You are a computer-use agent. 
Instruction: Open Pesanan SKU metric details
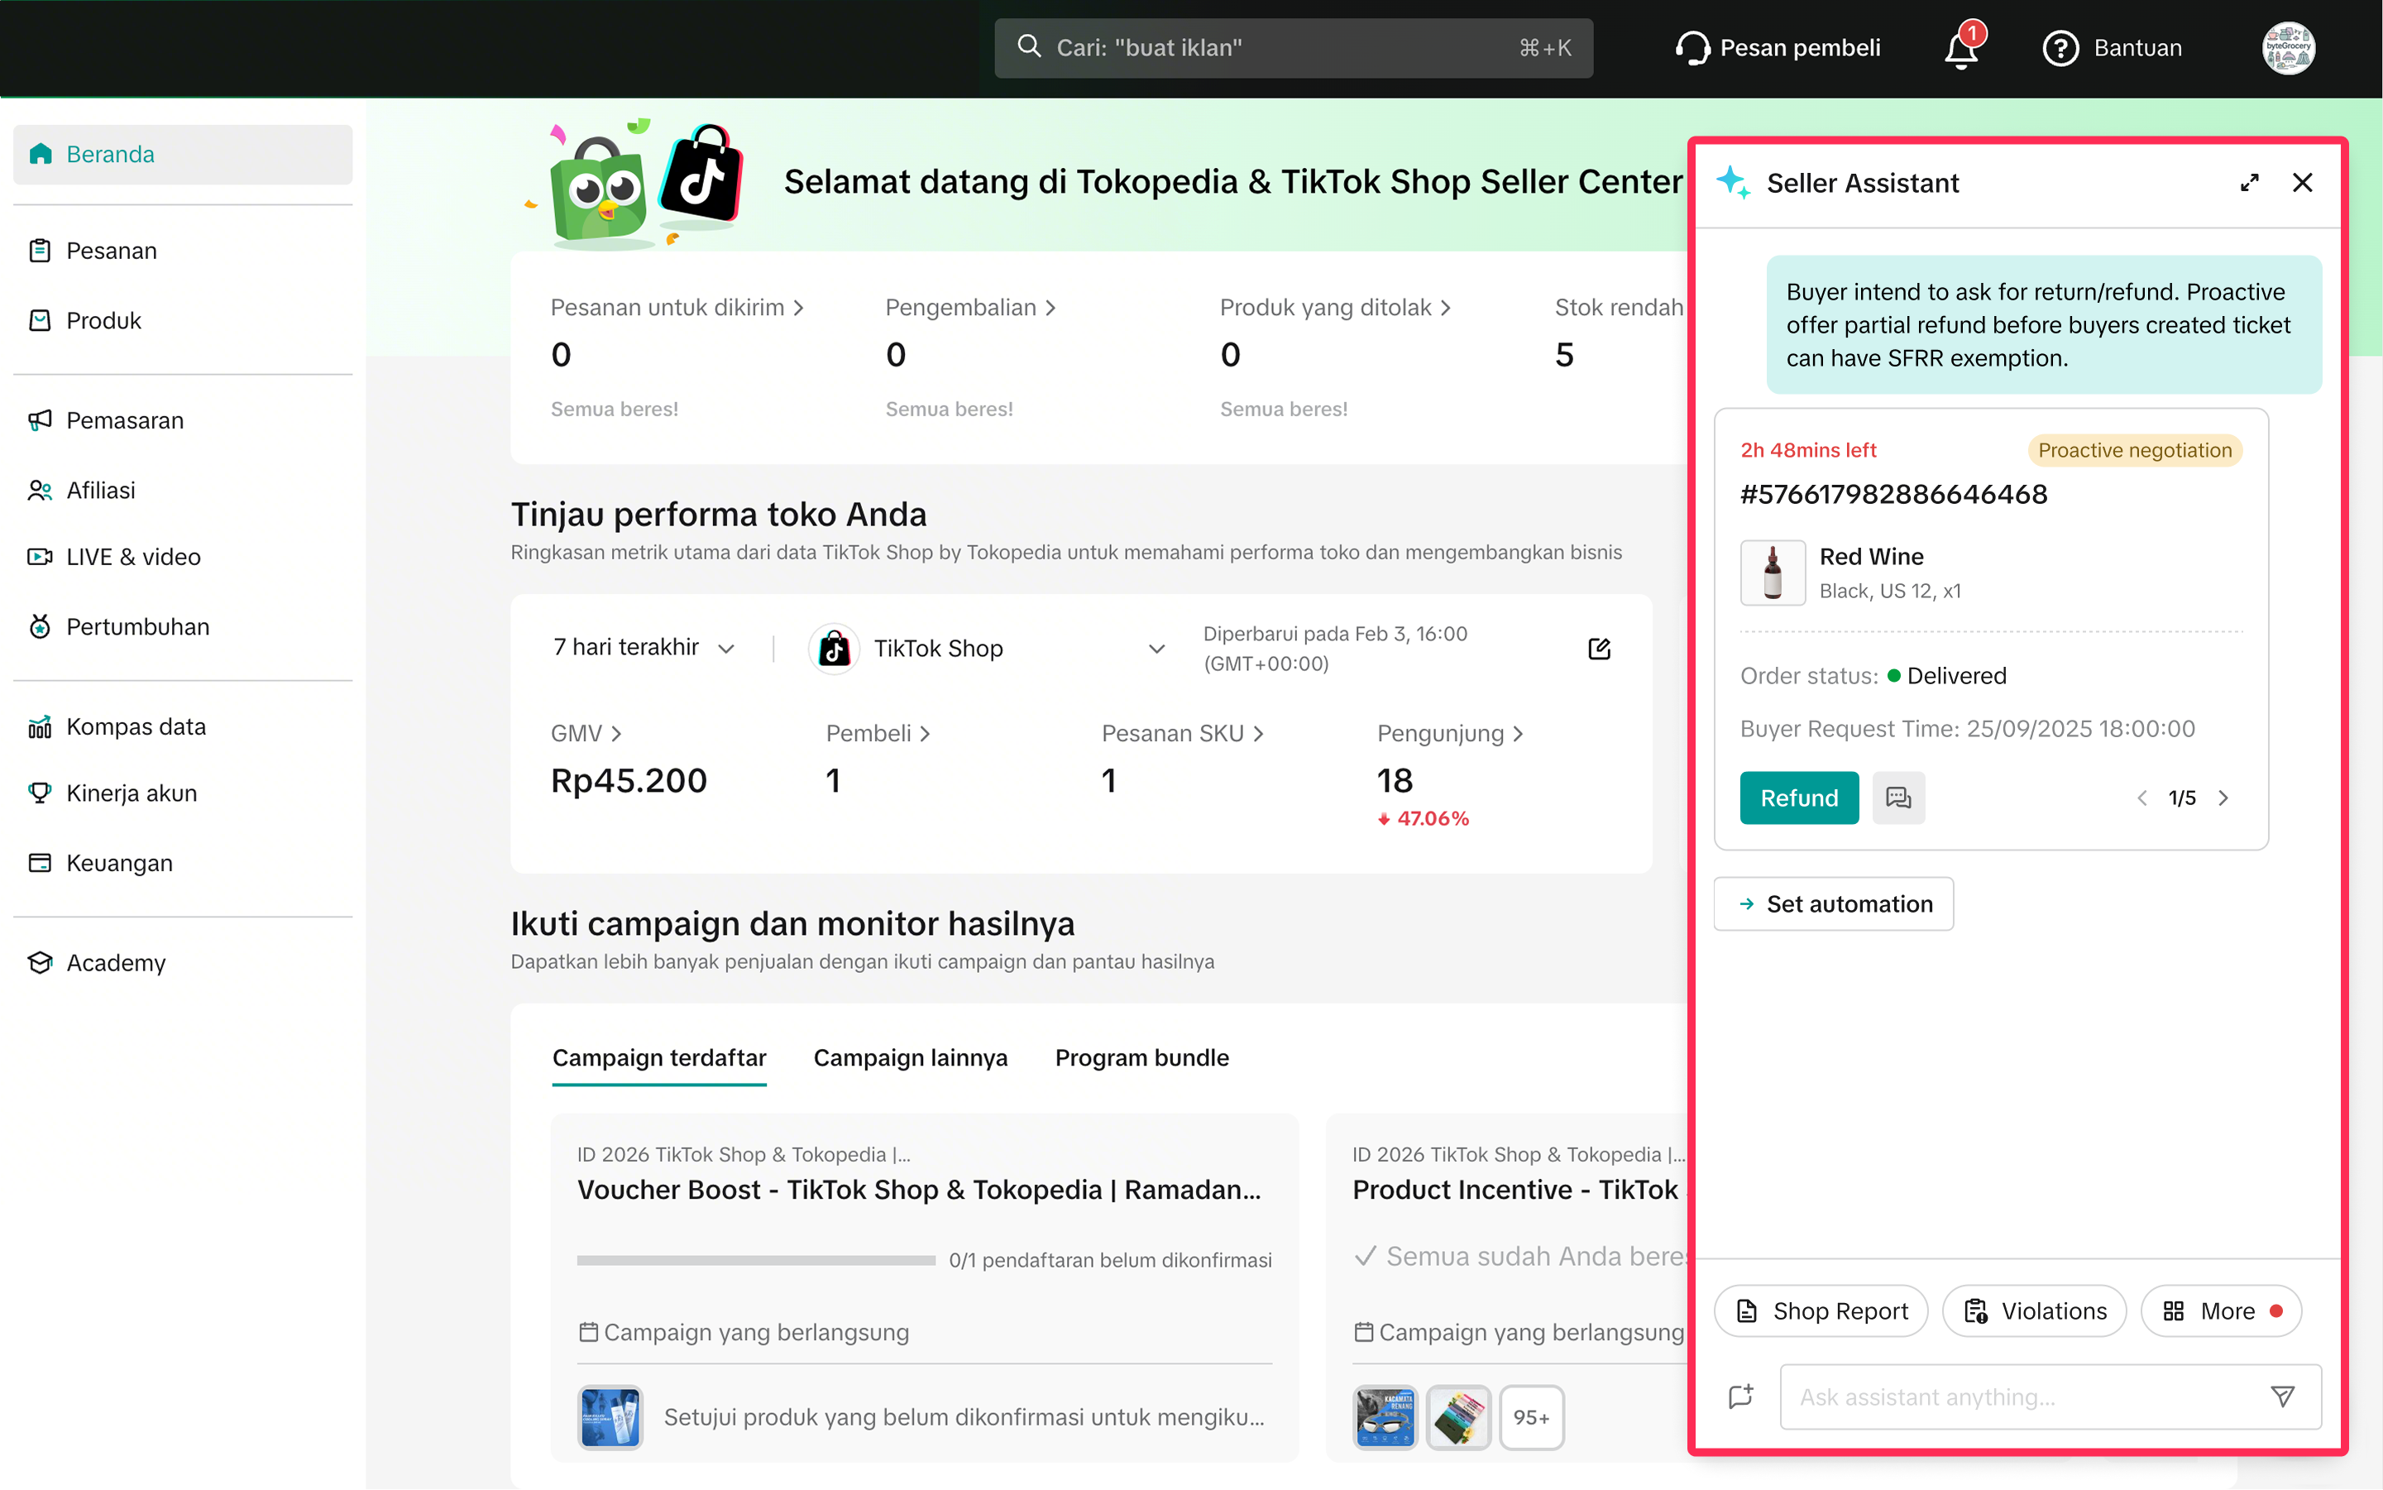coord(1182,733)
